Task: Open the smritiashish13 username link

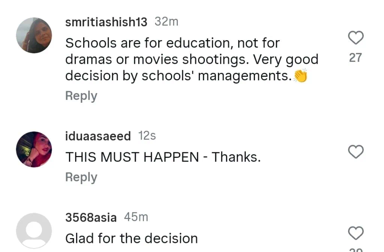Action: point(106,22)
